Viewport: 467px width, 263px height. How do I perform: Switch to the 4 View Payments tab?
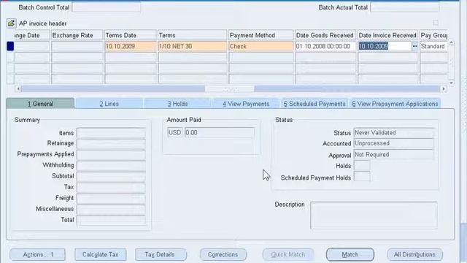[246, 104]
